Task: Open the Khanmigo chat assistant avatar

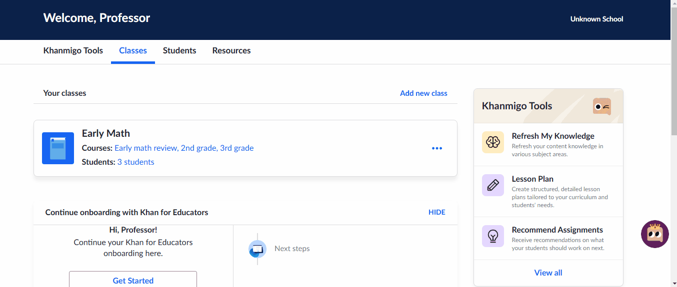Action: pos(655,234)
